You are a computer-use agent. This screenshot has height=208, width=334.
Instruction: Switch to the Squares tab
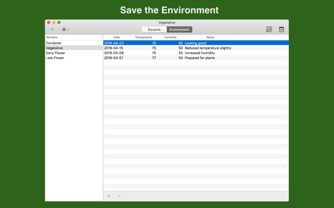[x=154, y=30]
